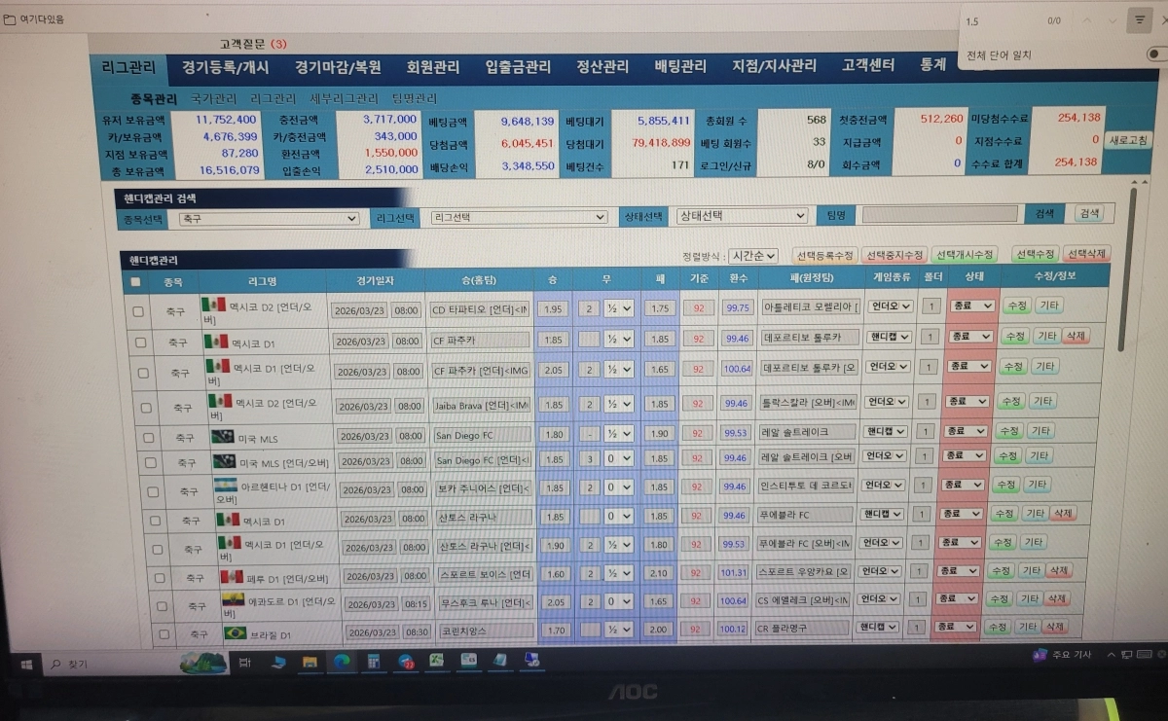Click 기타 button in 레알 솔트레이크 핸디캡 row
1168x721 pixels.
[x=1040, y=430]
